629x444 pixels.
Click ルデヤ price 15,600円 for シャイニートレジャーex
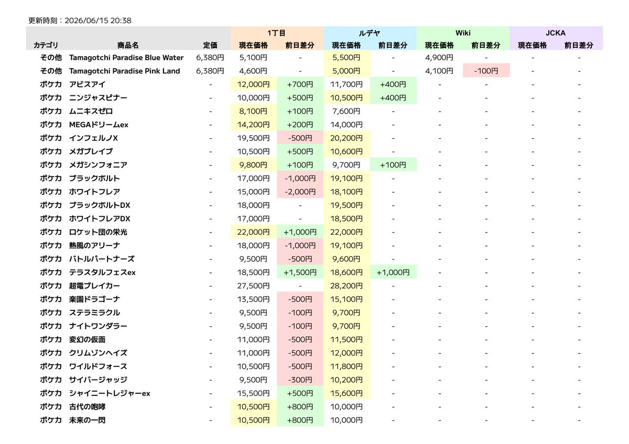[346, 394]
